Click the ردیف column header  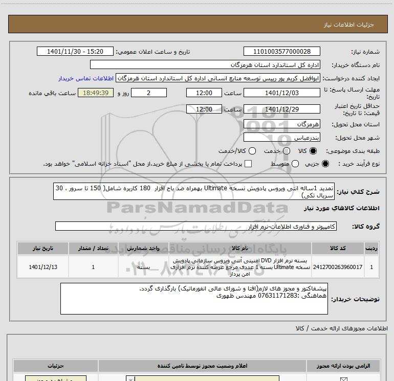click(x=371, y=249)
